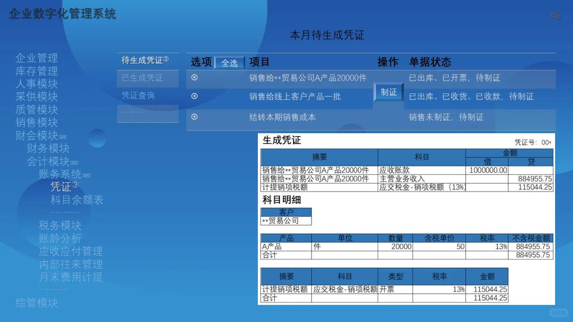573x322 pixels.
Task: Click 单位 cell 件 in product table
Action: (345, 247)
